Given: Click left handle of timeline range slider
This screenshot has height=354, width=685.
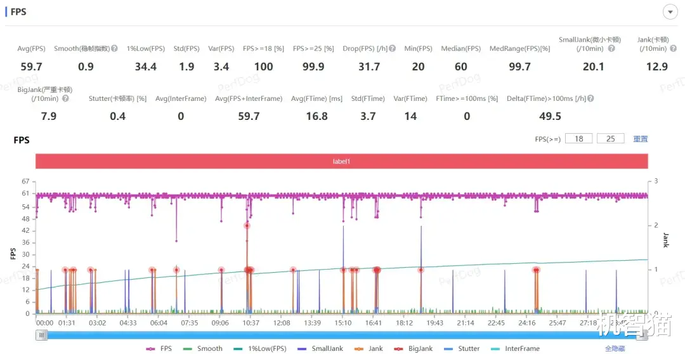Looking at the screenshot, I should tap(41, 335).
